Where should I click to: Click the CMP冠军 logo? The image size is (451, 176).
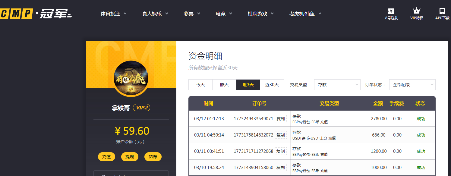pos(36,14)
